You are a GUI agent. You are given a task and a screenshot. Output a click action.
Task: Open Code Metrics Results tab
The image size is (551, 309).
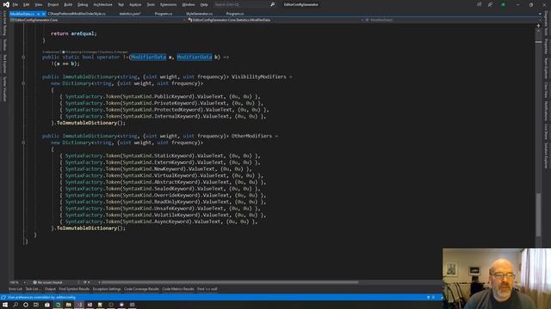[178, 289]
